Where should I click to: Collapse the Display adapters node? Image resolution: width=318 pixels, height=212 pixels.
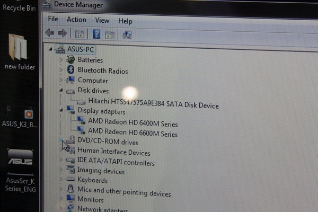61,110
